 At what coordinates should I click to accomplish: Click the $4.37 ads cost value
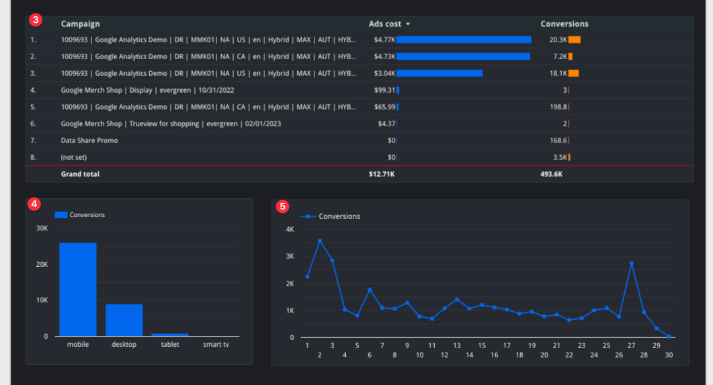386,124
